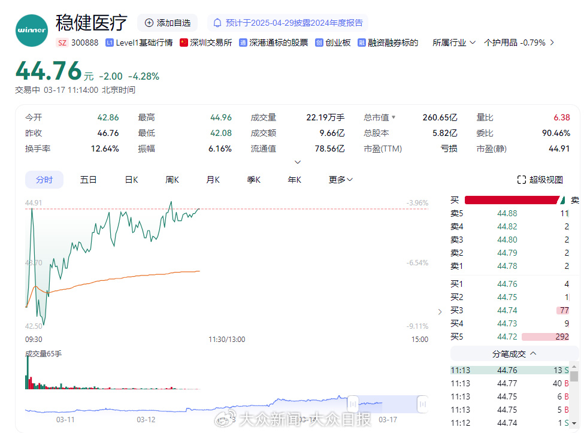Click the 卖3 price 44.80
The width and height of the screenshot is (587, 433).
[x=507, y=240]
